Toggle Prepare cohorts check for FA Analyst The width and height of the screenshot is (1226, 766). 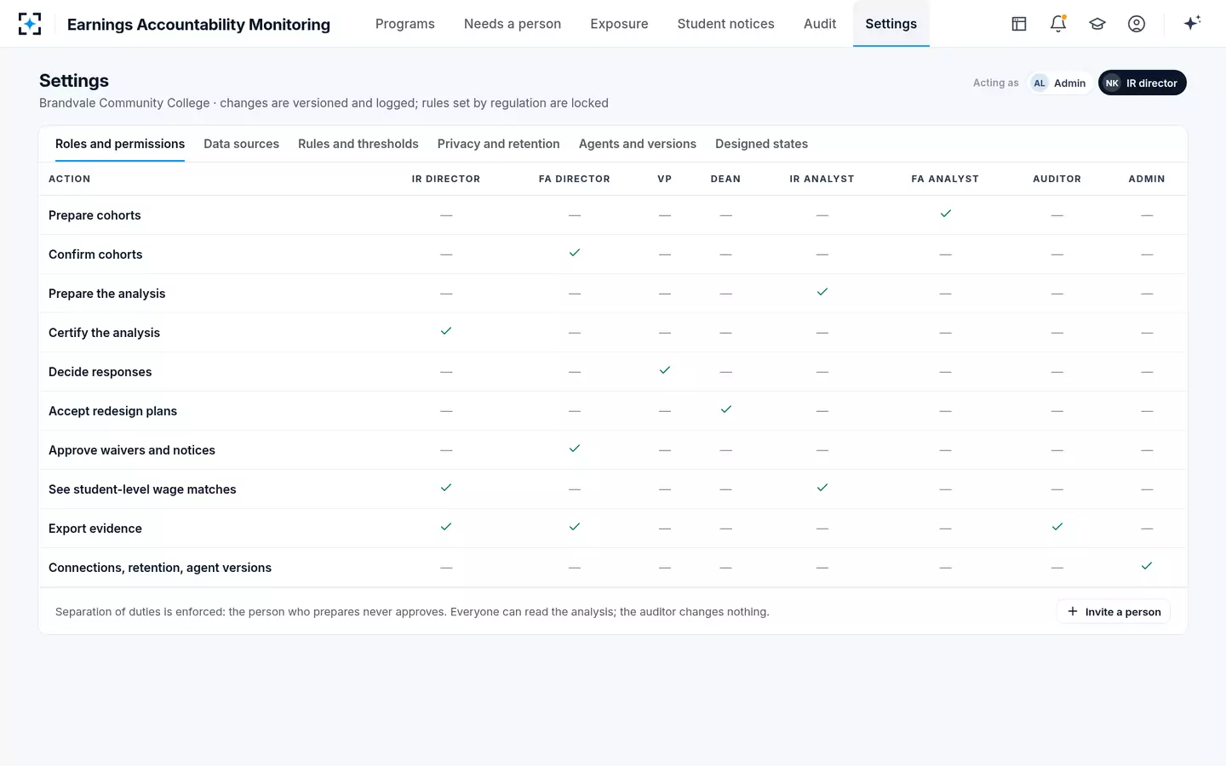(945, 214)
